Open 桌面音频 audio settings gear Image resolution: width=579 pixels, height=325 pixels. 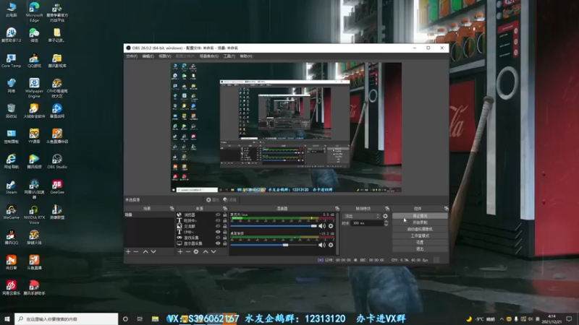(x=331, y=245)
